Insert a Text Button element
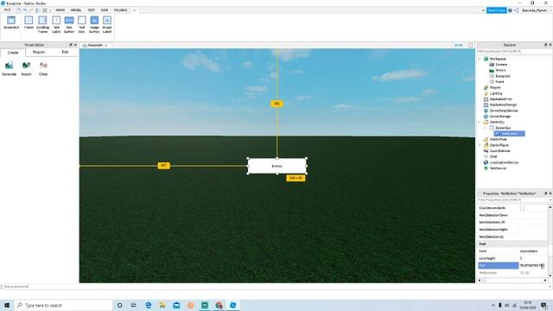 coord(69,24)
